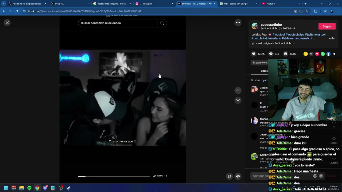This screenshot has width=342, height=192.
Task: Open the #twitchwestcol hashtag
Action: click(x=315, y=35)
